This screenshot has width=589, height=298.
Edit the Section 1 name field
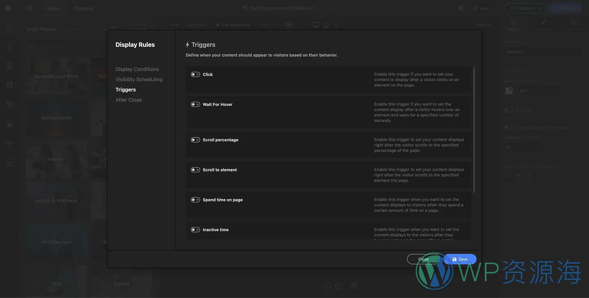tap(543, 52)
